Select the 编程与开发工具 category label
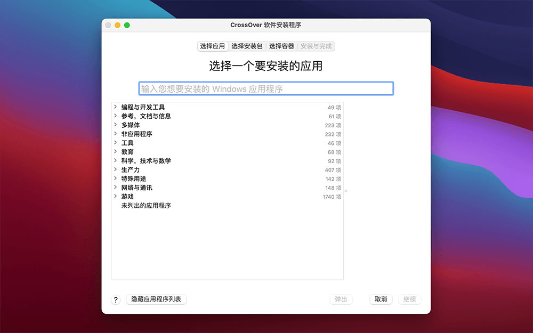Viewport: 533px width, 333px height. click(143, 107)
